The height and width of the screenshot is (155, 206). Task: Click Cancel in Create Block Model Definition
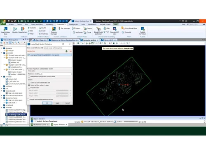[x=68, y=103]
